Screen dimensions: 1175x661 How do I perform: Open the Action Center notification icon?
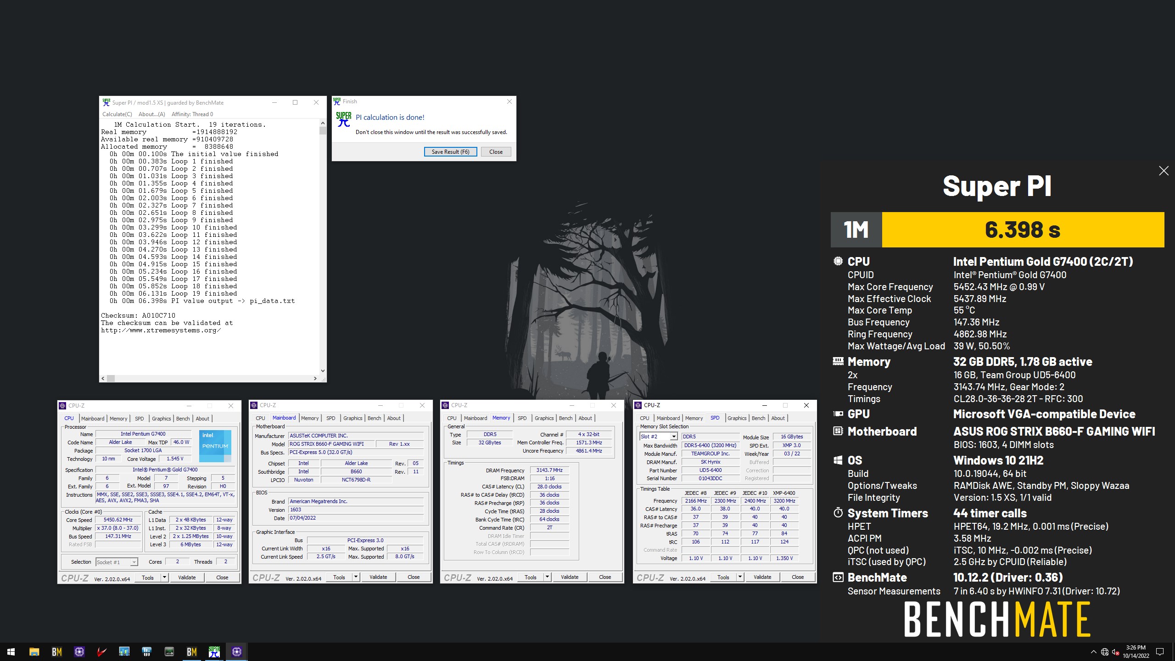(1160, 652)
